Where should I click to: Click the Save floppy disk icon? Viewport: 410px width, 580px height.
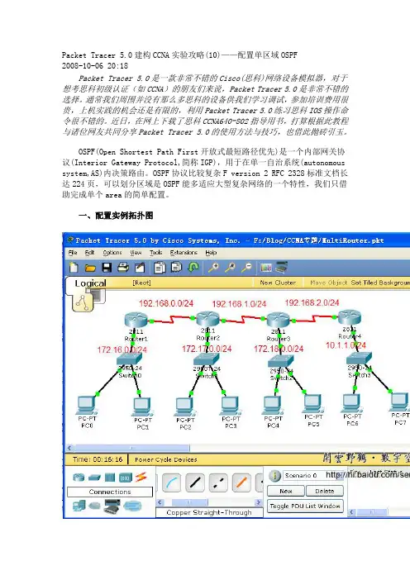click(x=107, y=267)
